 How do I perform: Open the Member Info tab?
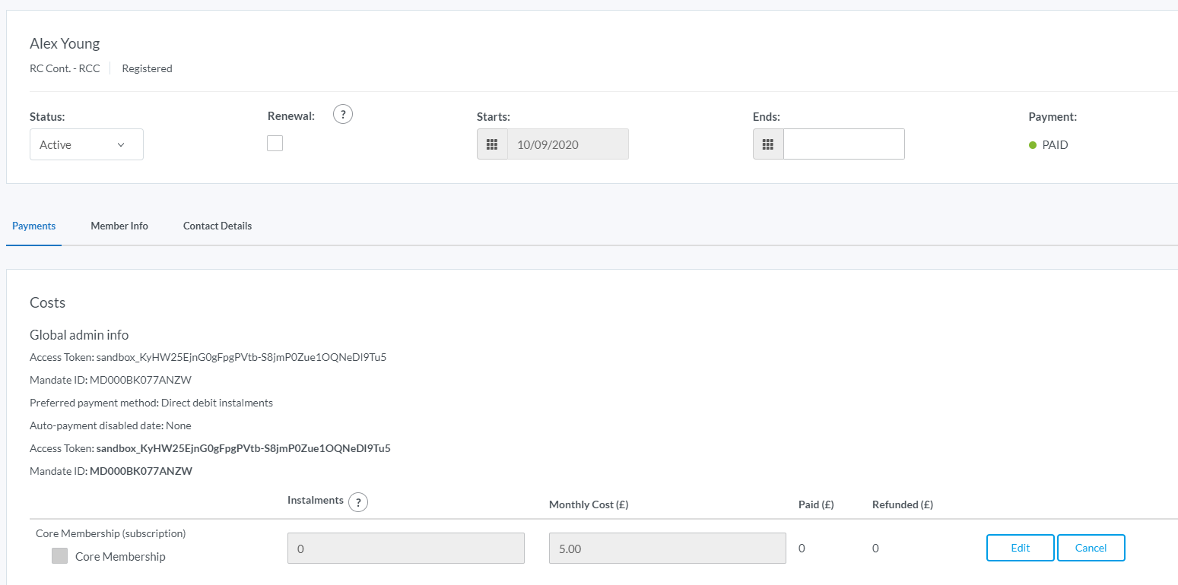click(x=119, y=226)
